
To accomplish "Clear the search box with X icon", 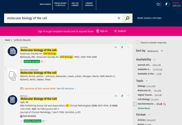I will pos(119,18).
